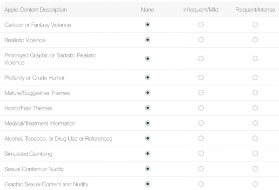Select None for Mature/Suggestive Themes
The height and width of the screenshot is (190, 279).
148,93
